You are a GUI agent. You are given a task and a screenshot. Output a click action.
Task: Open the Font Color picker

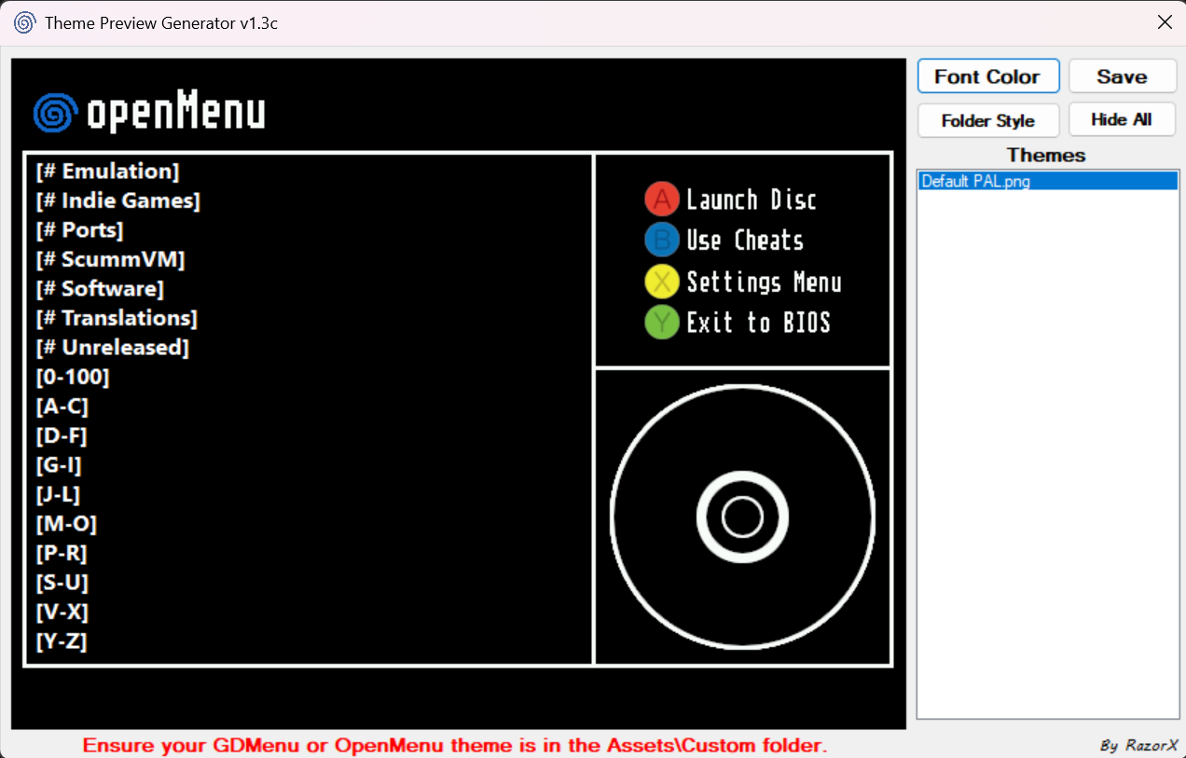[987, 76]
